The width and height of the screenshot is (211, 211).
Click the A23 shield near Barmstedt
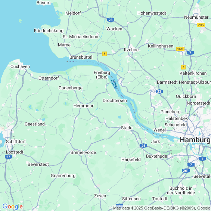point(159,91)
